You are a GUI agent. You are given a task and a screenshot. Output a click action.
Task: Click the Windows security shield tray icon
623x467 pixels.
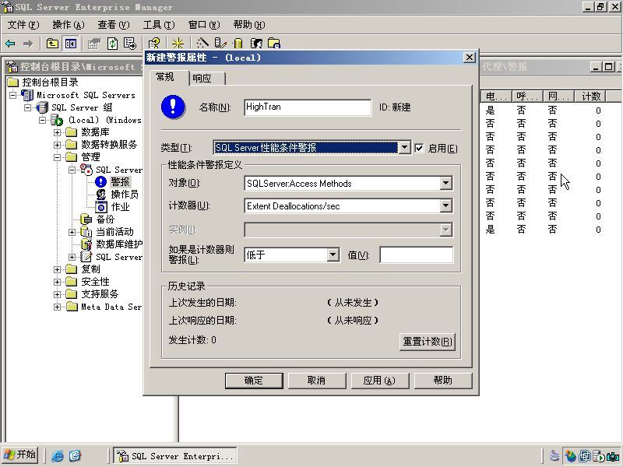tap(571, 456)
